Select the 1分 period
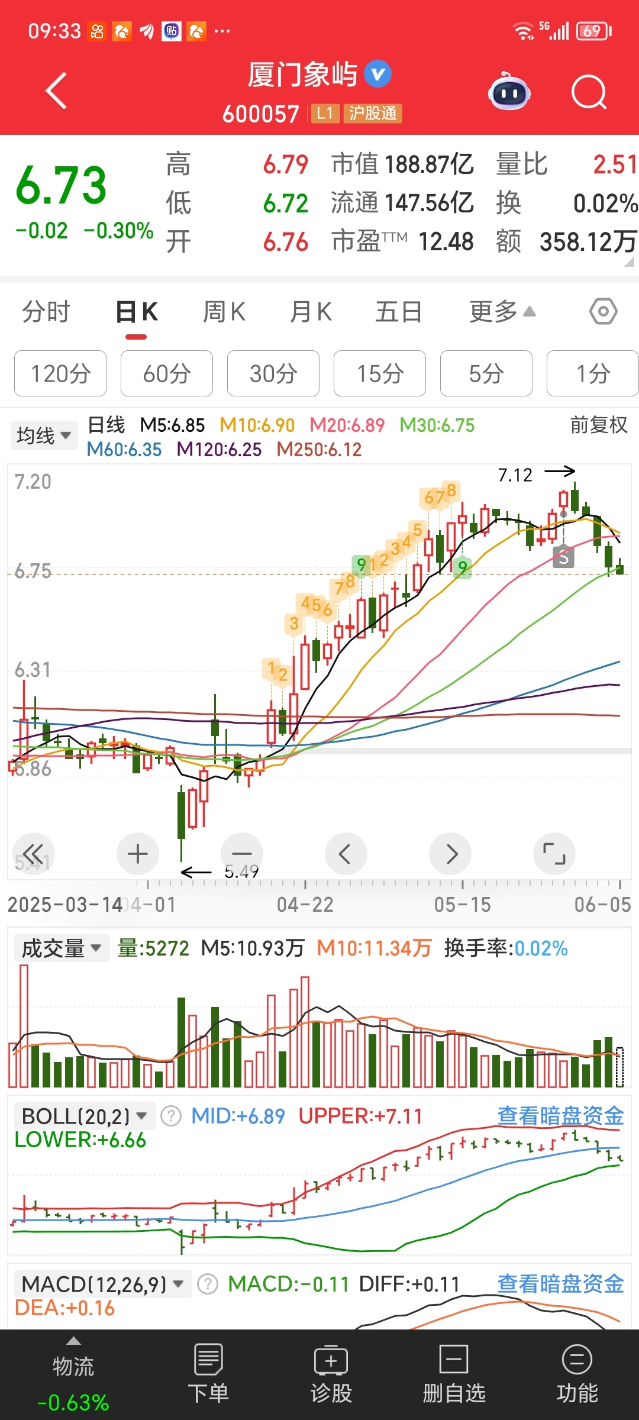This screenshot has height=1420, width=639. tap(593, 373)
